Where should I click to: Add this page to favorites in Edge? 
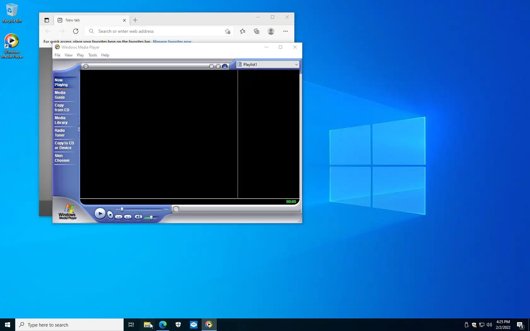pyautogui.click(x=227, y=31)
